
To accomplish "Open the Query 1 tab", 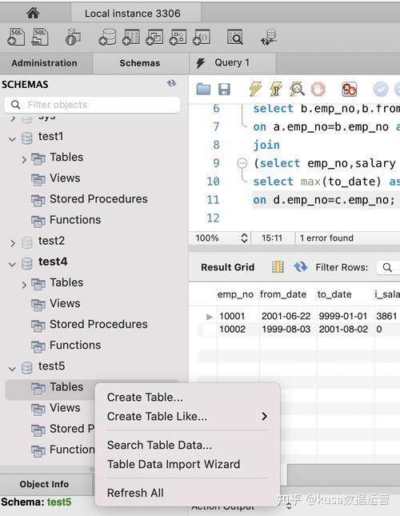I will tap(232, 62).
